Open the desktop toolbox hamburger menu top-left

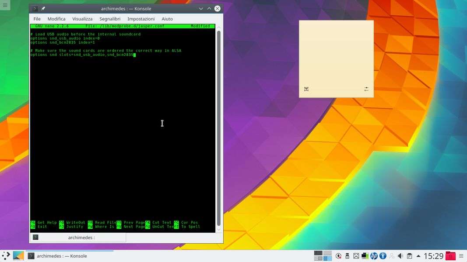5,5
